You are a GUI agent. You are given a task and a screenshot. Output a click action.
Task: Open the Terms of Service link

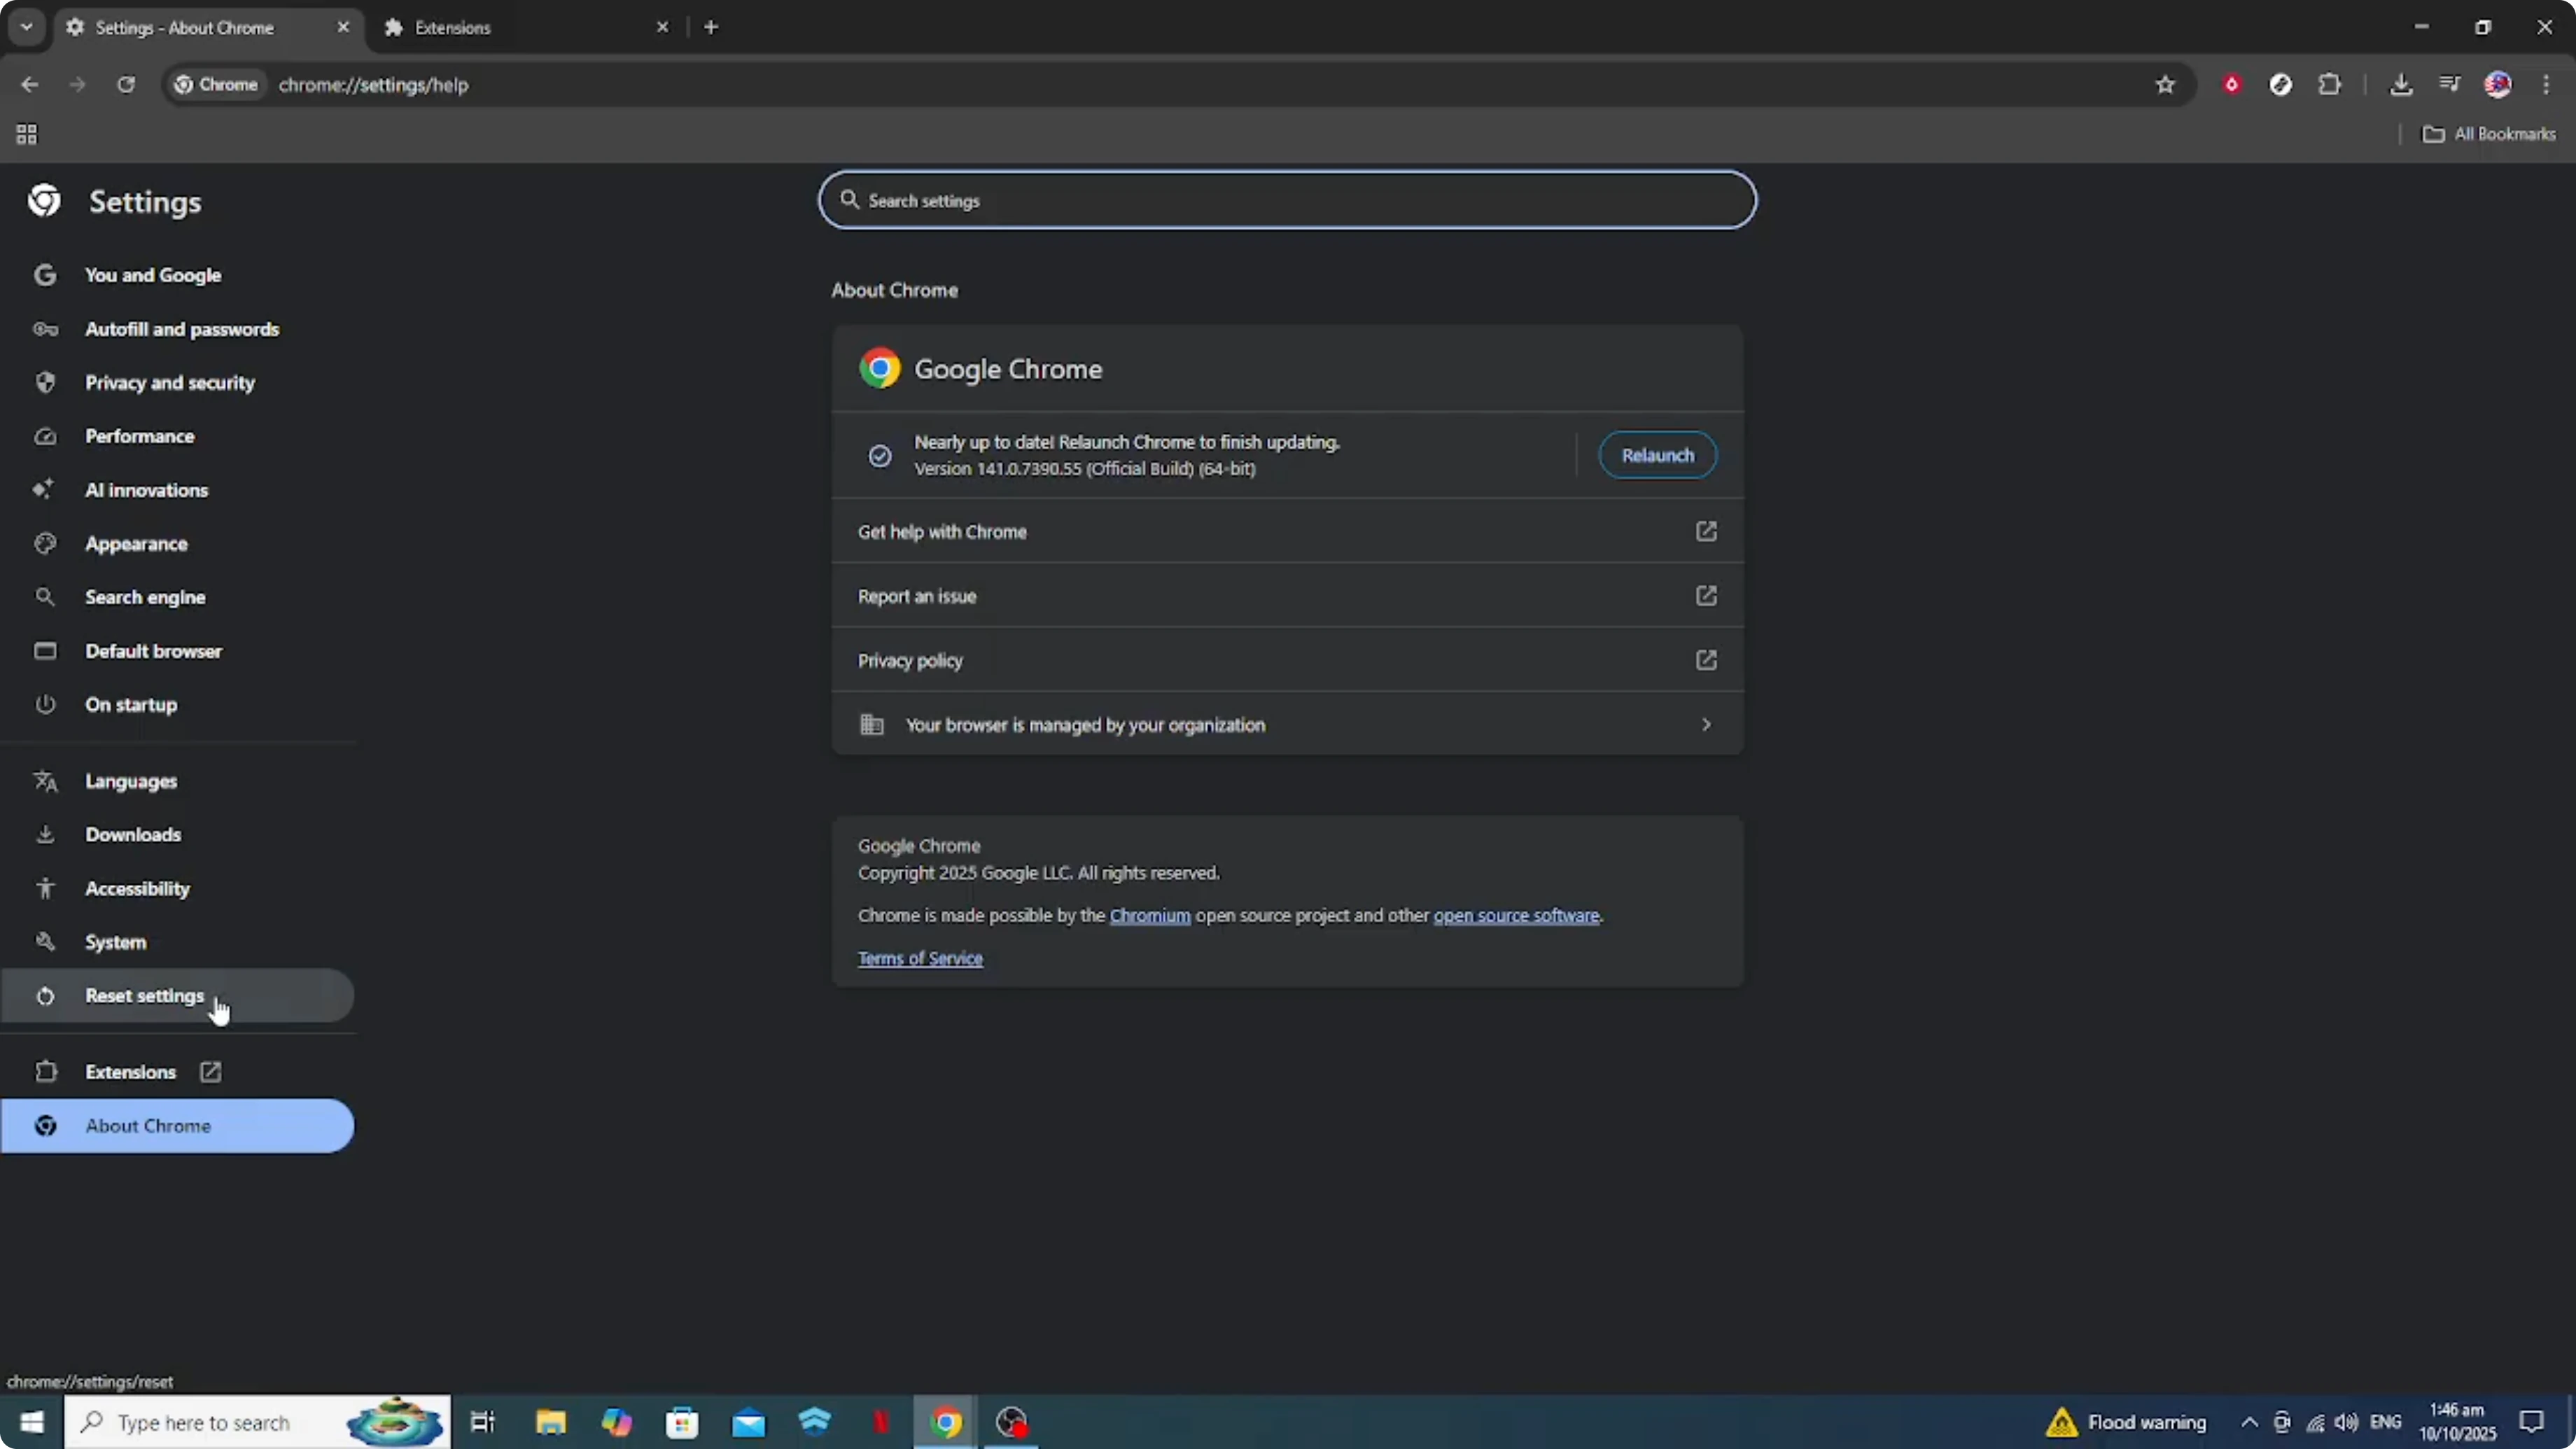(919, 958)
